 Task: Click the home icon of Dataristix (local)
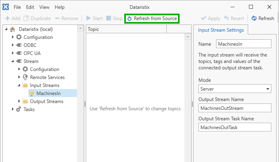tap(12, 29)
